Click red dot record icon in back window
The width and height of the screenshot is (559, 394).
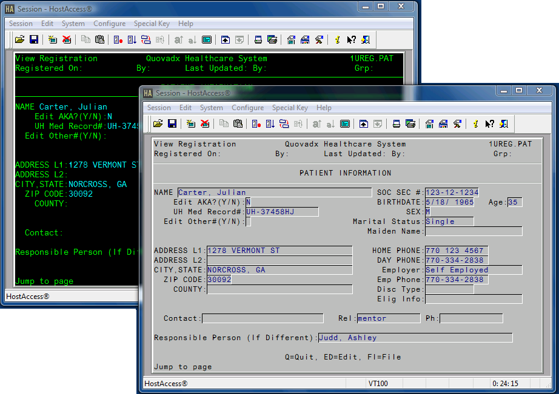point(118,39)
